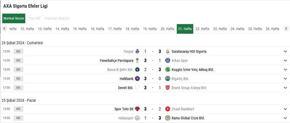This screenshot has width=290, height=123.
Task: Show earlier weeks with the left arrow
Action: point(5,29)
